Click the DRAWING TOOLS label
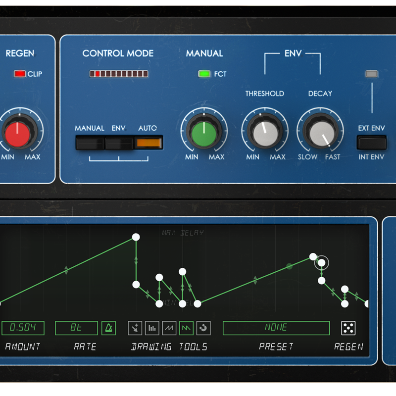The image size is (396, 396). (169, 347)
